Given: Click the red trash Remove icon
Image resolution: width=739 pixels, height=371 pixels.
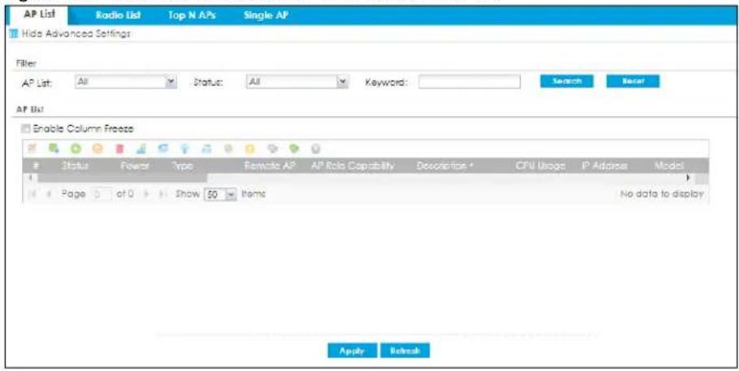Looking at the screenshot, I should click(x=120, y=149).
